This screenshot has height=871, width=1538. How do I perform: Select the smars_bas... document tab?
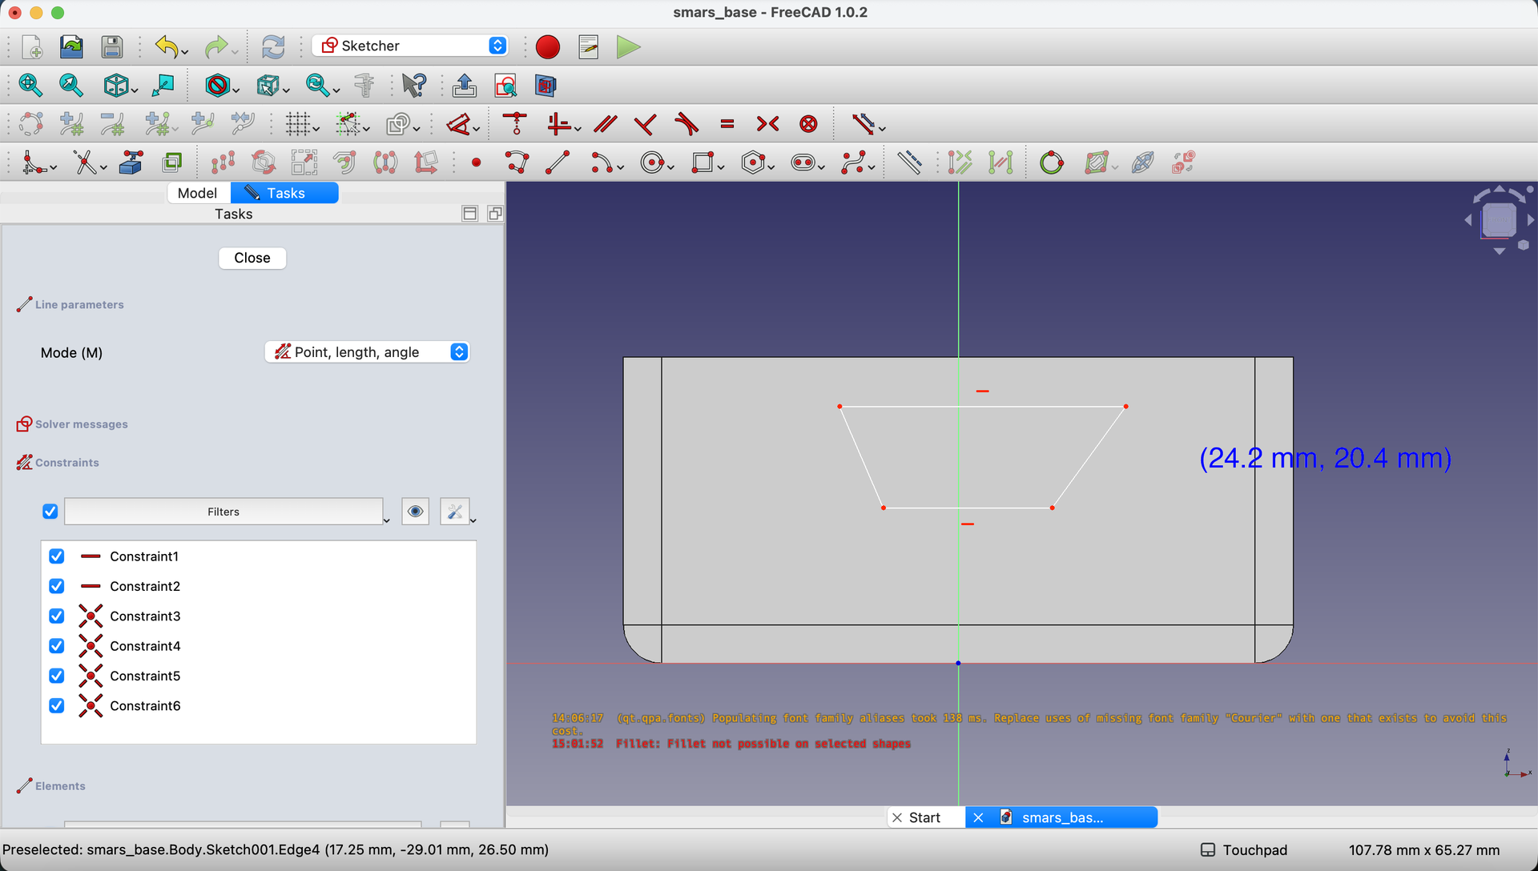tap(1061, 817)
